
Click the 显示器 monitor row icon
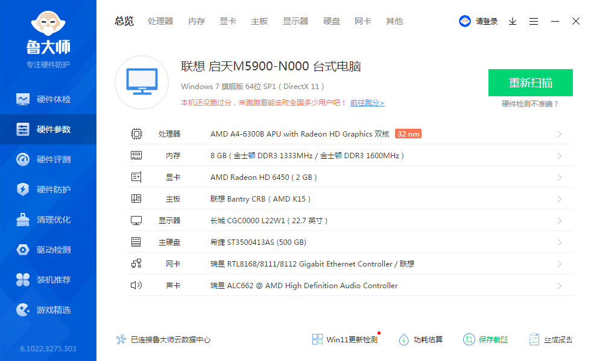(x=136, y=220)
